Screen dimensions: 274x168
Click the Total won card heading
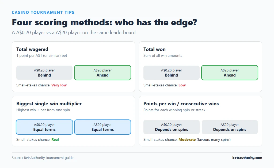pyautogui.click(x=154, y=49)
